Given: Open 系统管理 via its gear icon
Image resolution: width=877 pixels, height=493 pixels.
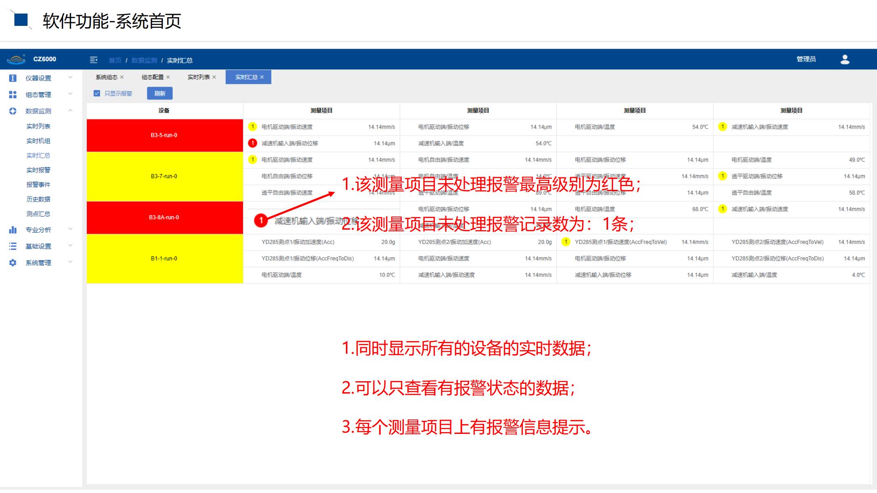Looking at the screenshot, I should click(x=12, y=263).
